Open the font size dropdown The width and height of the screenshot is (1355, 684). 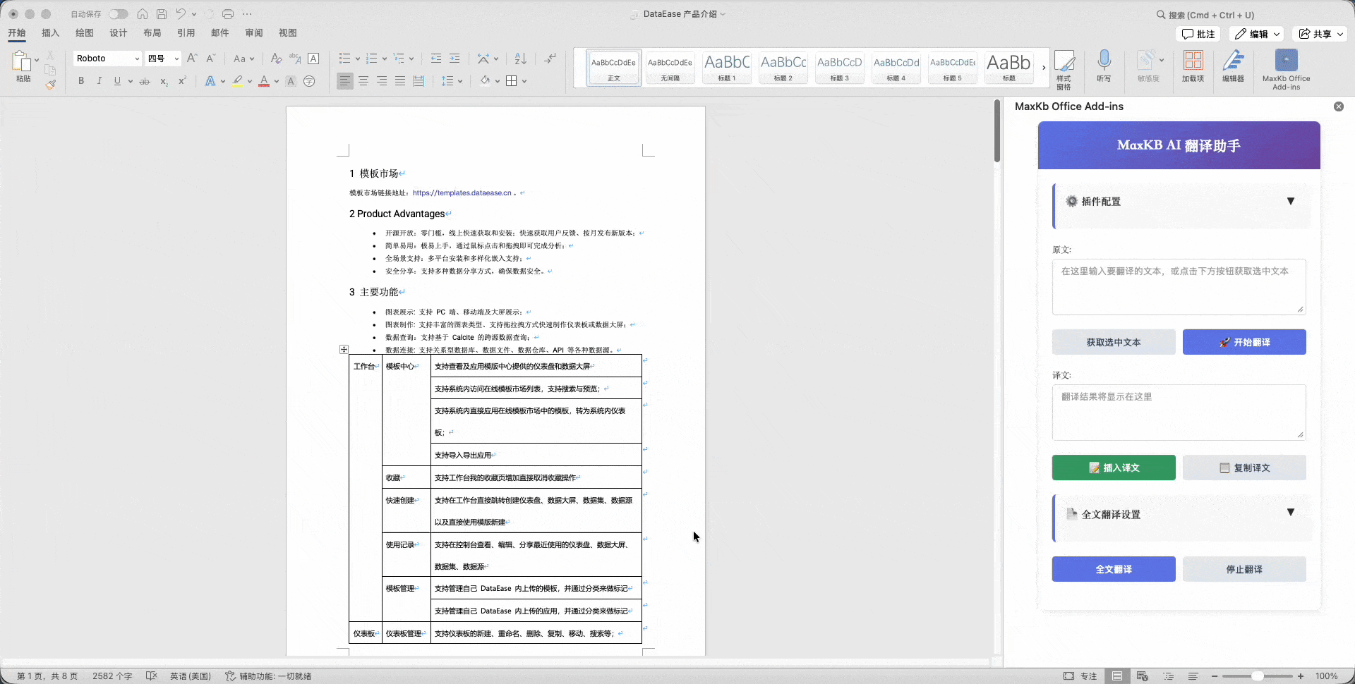point(176,59)
